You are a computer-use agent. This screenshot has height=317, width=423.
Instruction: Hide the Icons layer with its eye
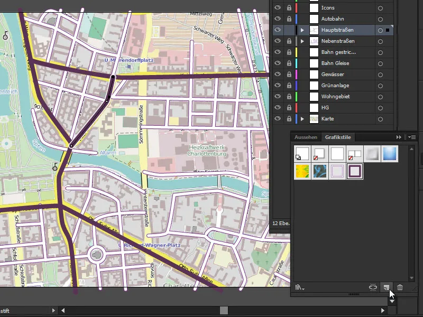tap(277, 7)
